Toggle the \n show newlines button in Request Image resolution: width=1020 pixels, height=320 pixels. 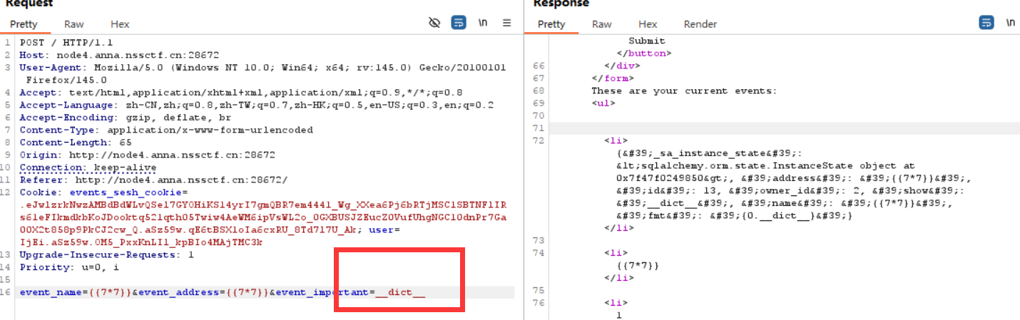(483, 23)
